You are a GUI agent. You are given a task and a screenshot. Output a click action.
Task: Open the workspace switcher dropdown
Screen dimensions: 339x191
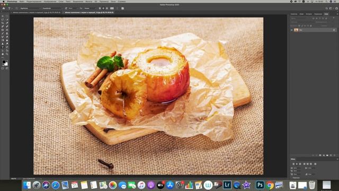click(332, 8)
